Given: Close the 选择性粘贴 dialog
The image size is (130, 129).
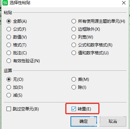Looking at the screenshot, I should [124, 3].
